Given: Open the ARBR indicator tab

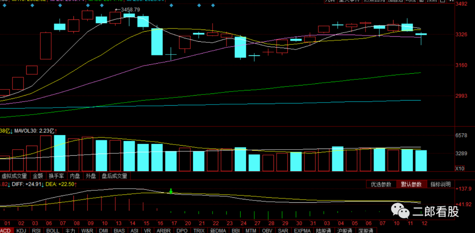Looking at the screenshot, I should [164, 230].
